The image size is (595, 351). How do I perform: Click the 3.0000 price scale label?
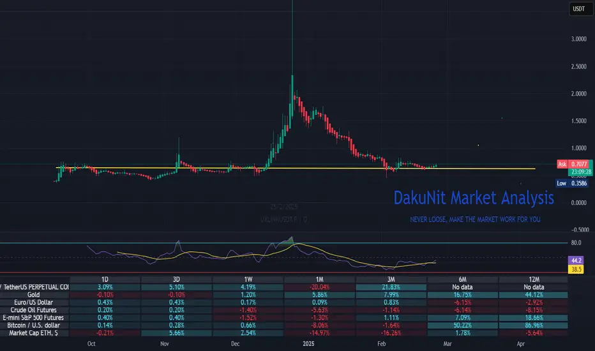(x=578, y=39)
